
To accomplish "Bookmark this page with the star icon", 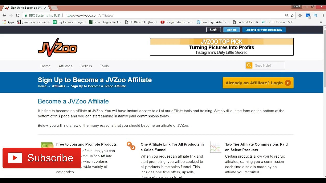I will click(x=292, y=16).
